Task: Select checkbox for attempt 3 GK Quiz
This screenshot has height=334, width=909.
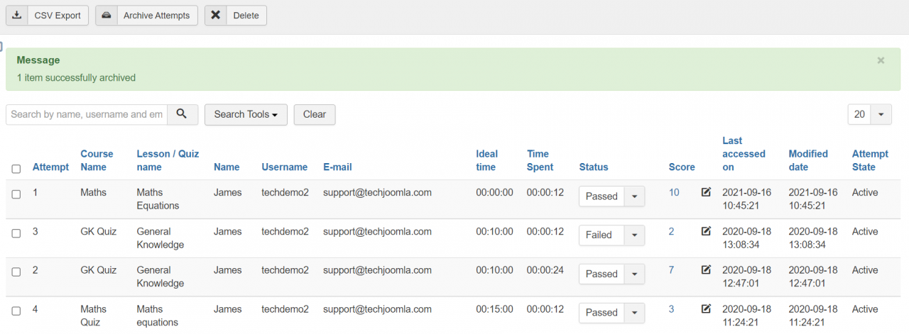Action: point(16,233)
